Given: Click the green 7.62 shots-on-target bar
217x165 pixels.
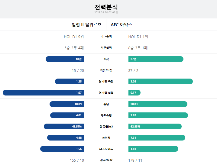Looking at the screenshot, I should point(158,115).
